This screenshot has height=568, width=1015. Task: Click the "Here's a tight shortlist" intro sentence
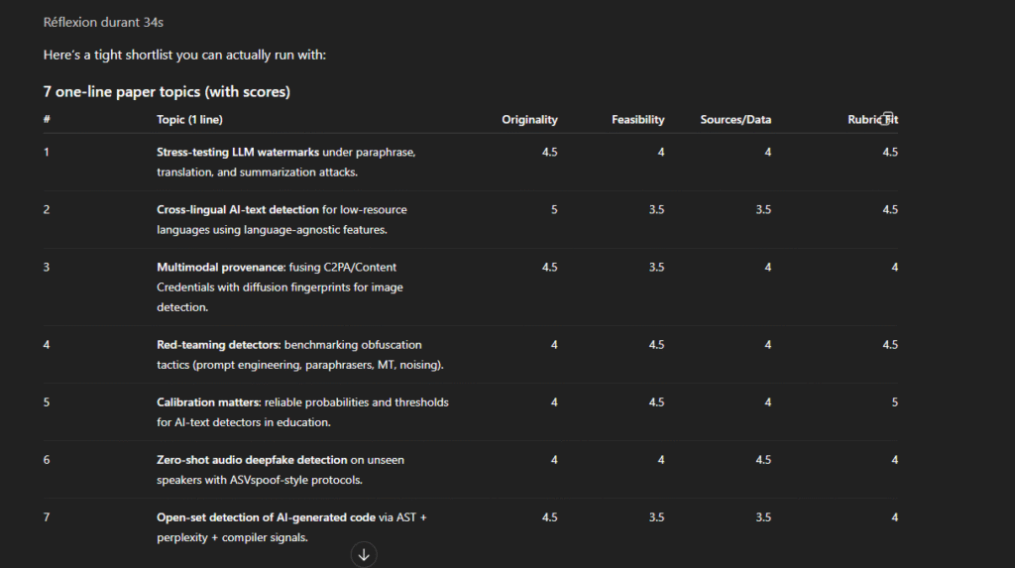[x=184, y=55]
